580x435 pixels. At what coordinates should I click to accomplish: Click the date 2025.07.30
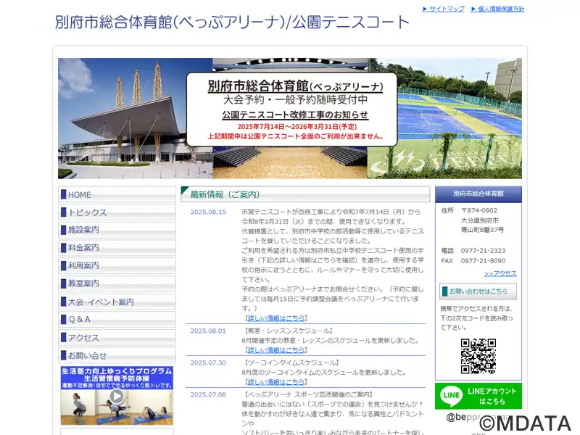point(208,363)
